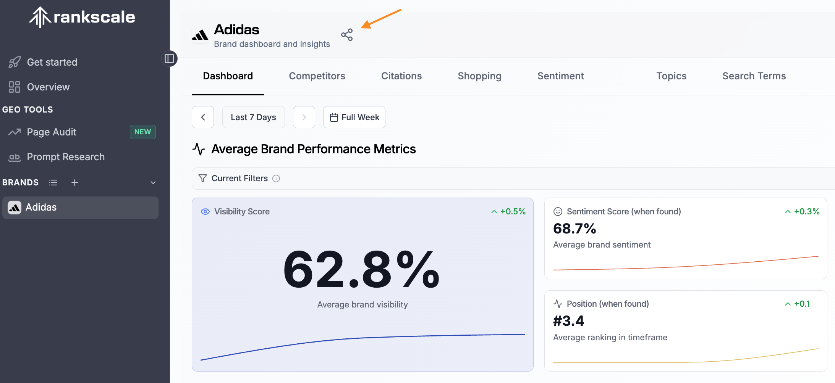Toggle the Full Week option

(x=354, y=117)
